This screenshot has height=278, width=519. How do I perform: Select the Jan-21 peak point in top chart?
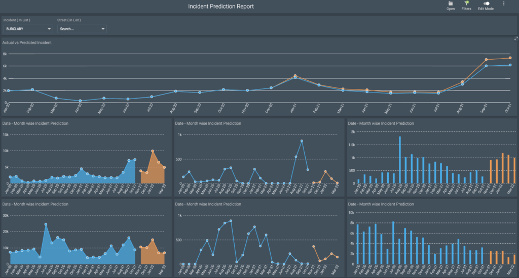coord(295,76)
